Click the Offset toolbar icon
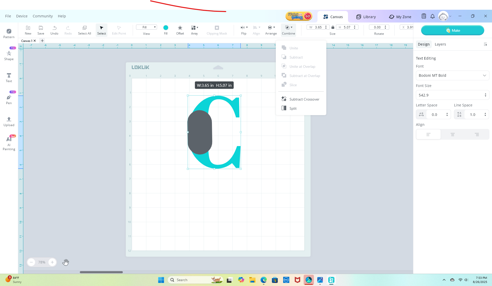This screenshot has width=492, height=286. (x=180, y=30)
